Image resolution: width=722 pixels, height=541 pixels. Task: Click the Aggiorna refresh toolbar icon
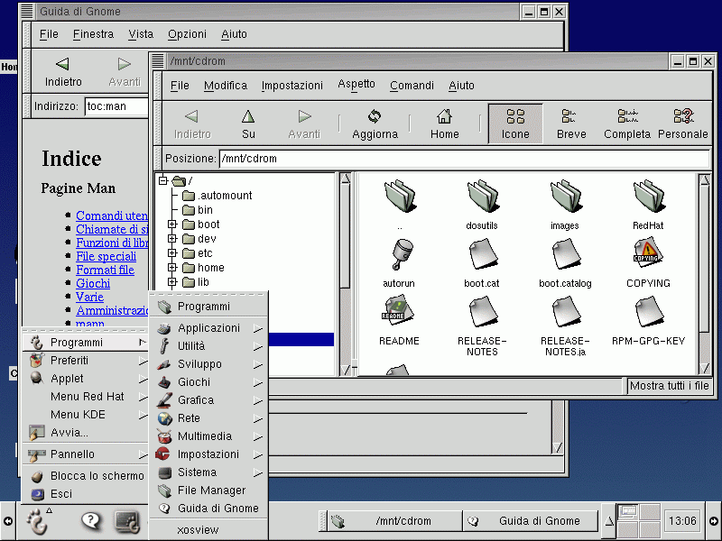(375, 124)
